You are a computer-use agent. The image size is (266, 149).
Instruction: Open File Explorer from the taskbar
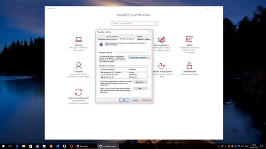click(x=24, y=146)
